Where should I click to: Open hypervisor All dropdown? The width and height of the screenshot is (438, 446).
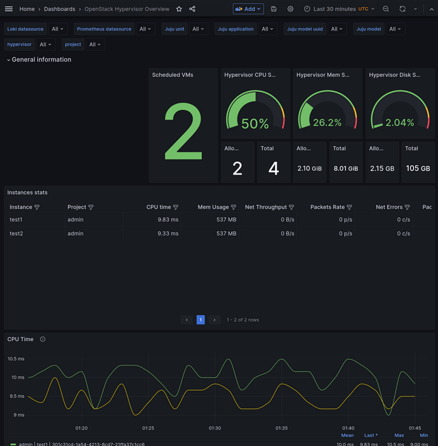click(x=46, y=44)
